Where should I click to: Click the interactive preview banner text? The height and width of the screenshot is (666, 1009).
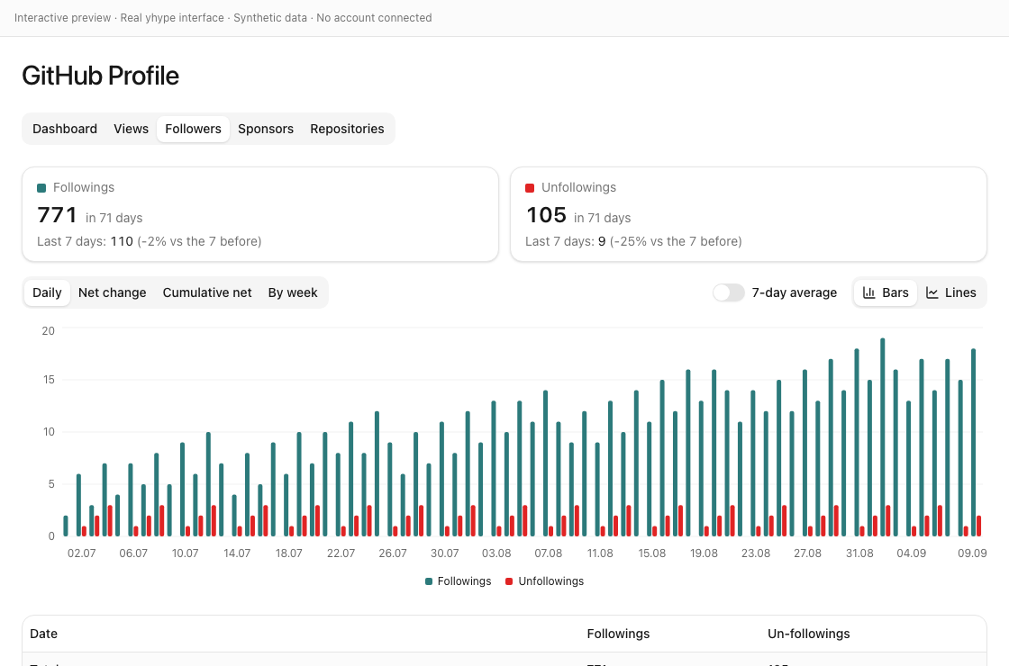[223, 18]
